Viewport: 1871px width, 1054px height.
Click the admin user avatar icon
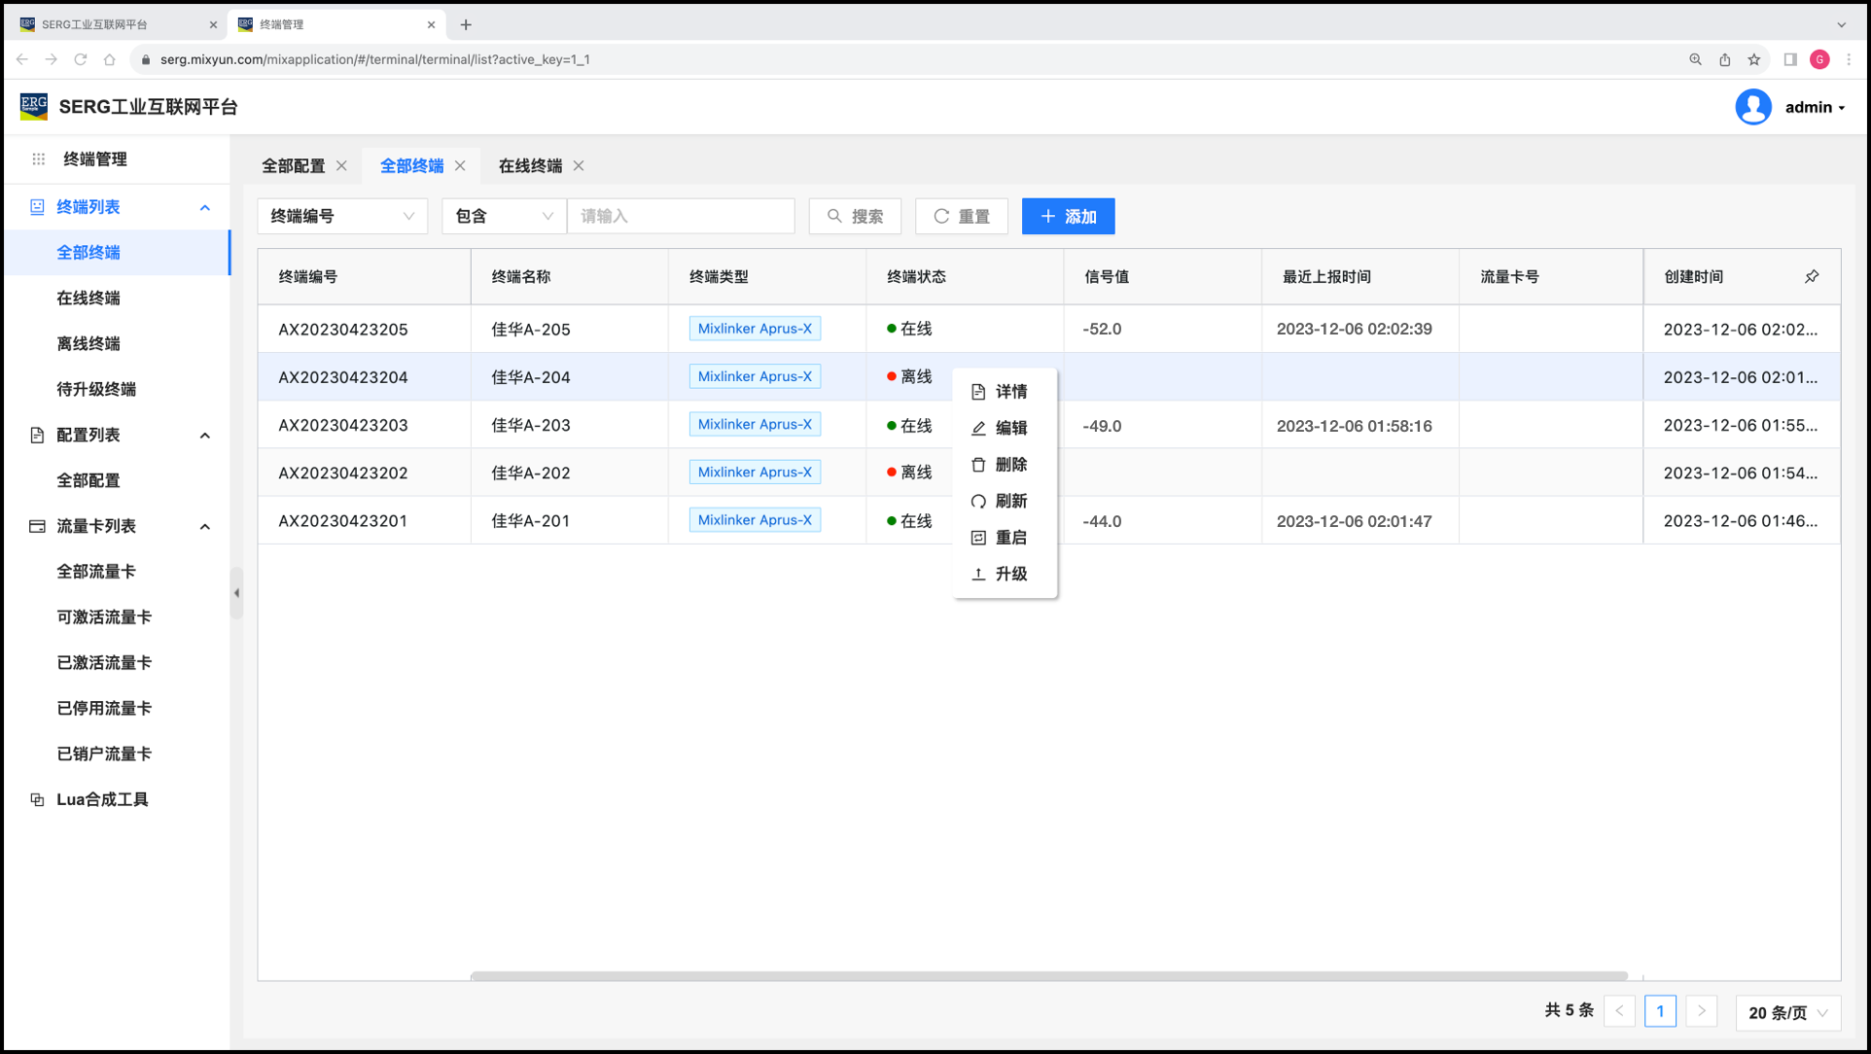click(1753, 107)
